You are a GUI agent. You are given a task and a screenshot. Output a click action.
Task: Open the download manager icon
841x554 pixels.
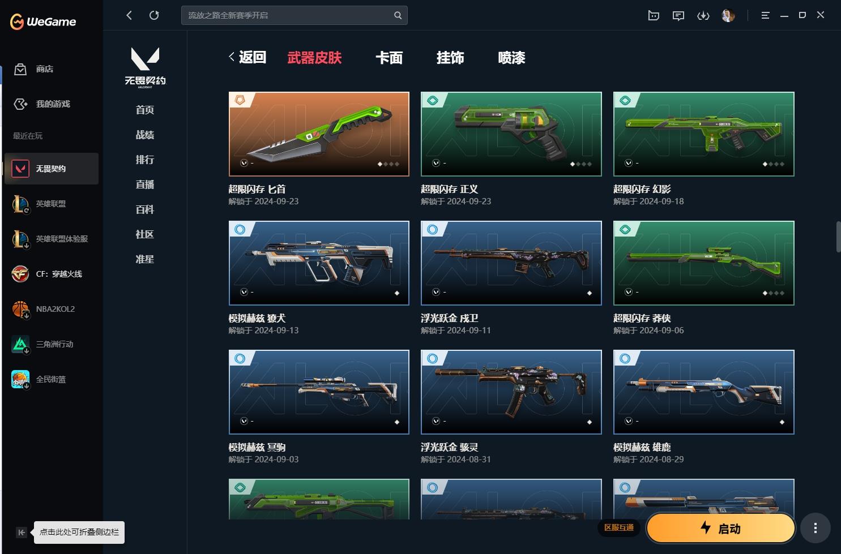pos(703,15)
